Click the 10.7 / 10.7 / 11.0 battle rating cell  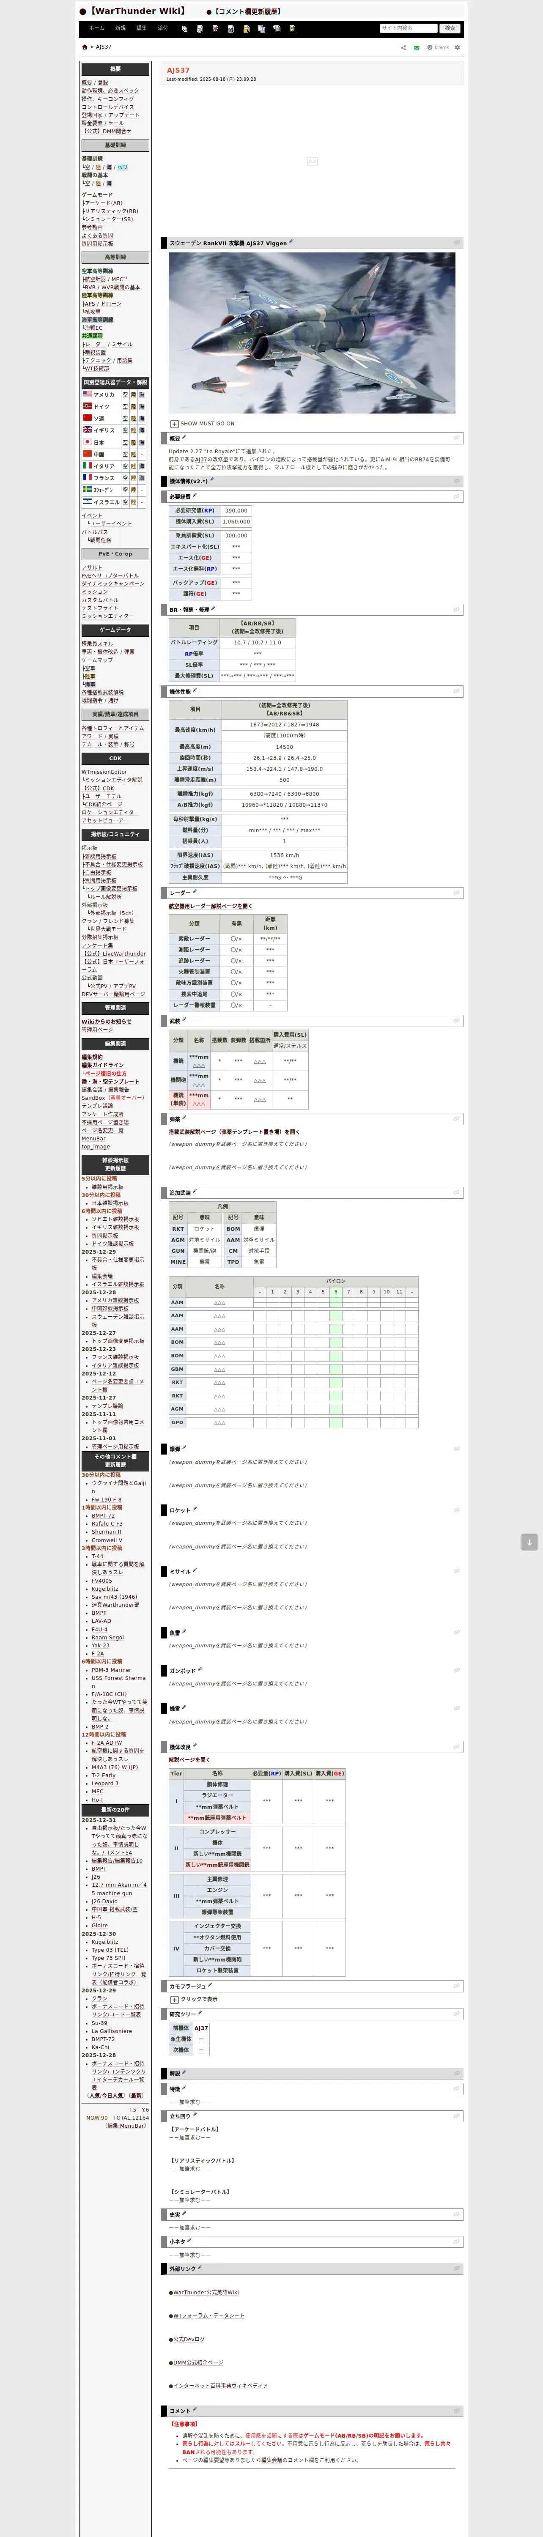257,642
